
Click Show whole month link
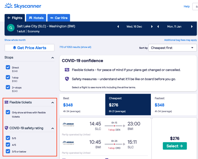tap(15, 40)
